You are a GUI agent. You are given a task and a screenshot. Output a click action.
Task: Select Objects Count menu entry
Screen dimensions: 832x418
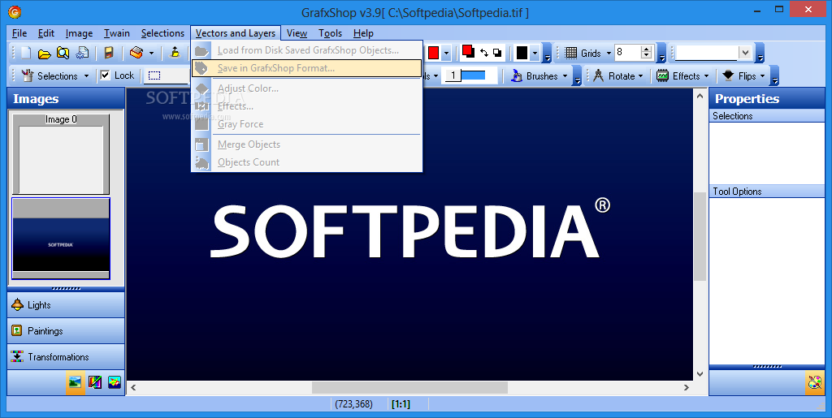pyautogui.click(x=306, y=162)
